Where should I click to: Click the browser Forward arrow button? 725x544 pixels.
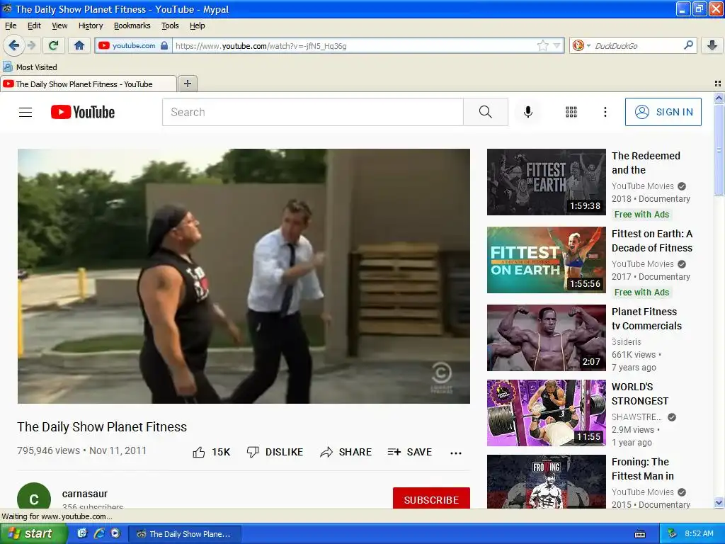pos(31,45)
